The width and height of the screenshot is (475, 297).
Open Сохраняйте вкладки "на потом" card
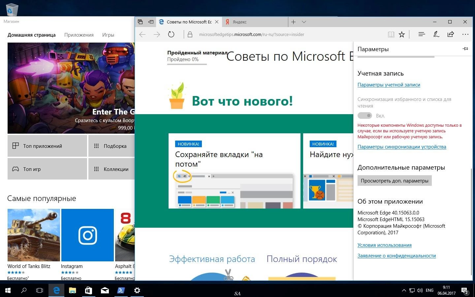click(235, 171)
